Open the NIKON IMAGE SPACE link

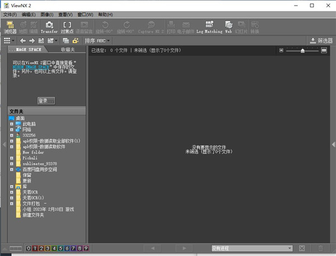click(31, 67)
